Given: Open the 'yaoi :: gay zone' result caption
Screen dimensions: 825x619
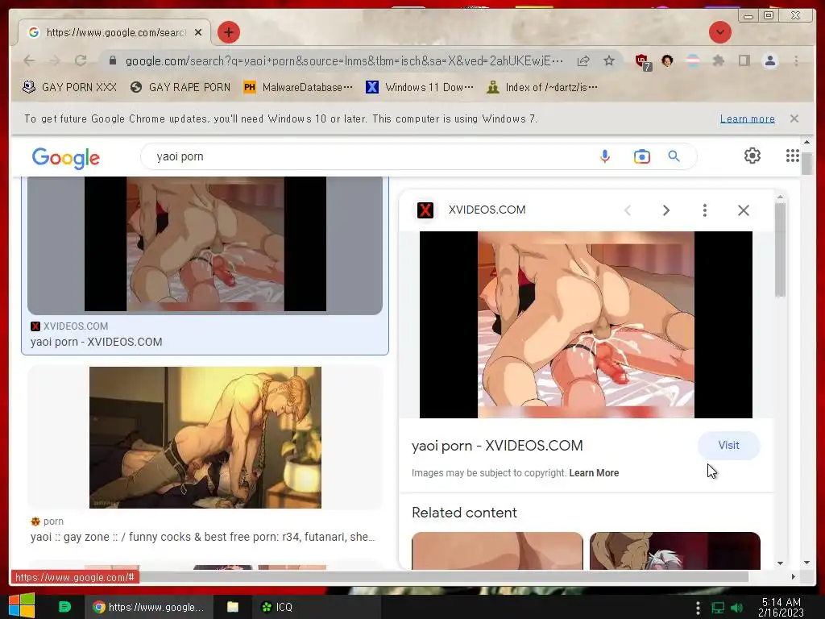Looking at the screenshot, I should pyautogui.click(x=202, y=537).
